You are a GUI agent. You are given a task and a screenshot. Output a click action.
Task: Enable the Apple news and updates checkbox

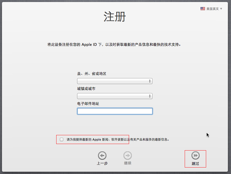click(x=62, y=139)
